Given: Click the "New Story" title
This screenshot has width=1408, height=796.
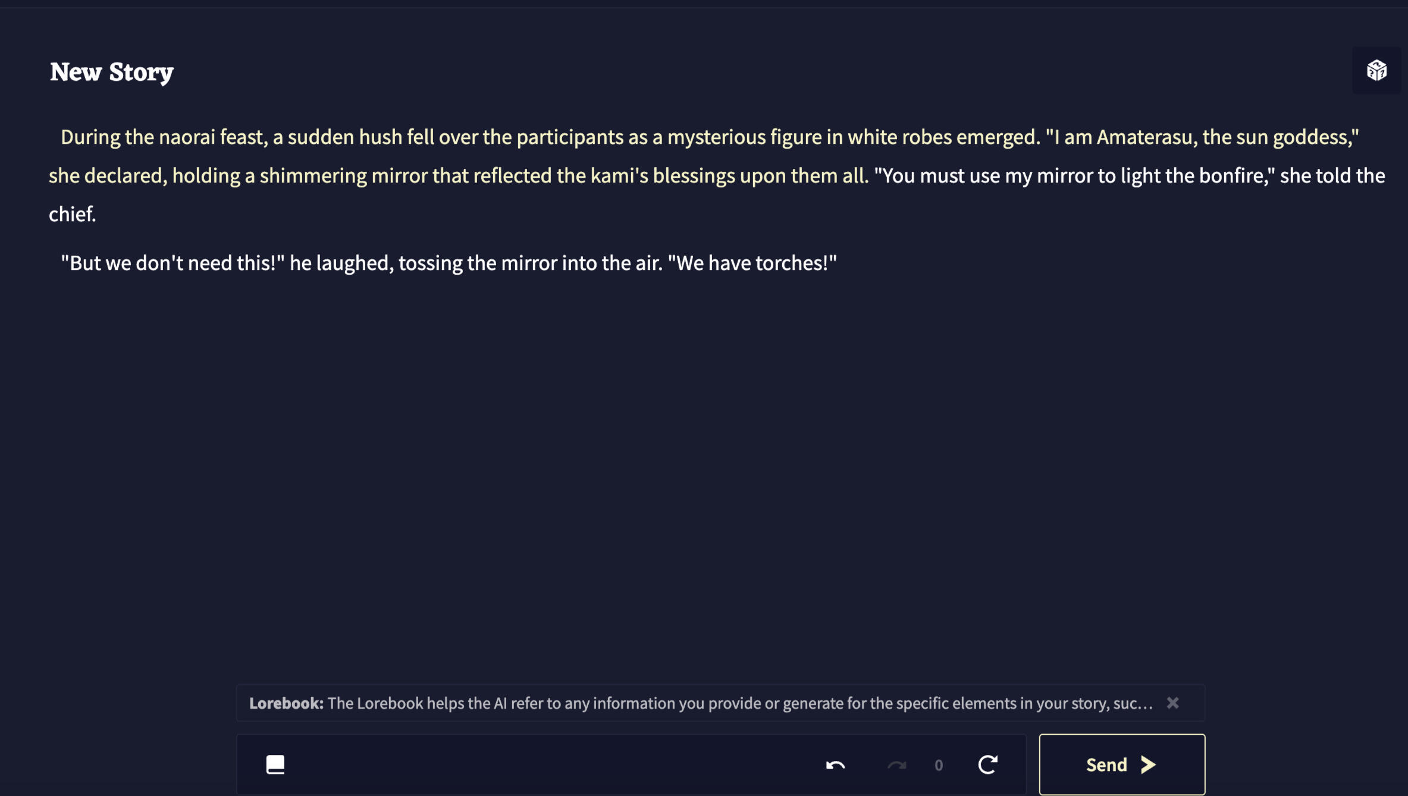Looking at the screenshot, I should [x=112, y=72].
